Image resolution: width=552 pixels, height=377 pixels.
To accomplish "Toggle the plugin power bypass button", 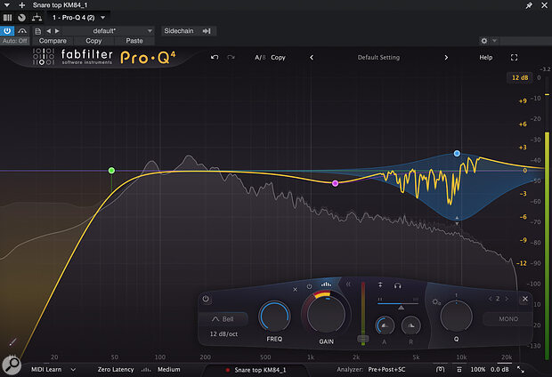I will (x=8, y=30).
